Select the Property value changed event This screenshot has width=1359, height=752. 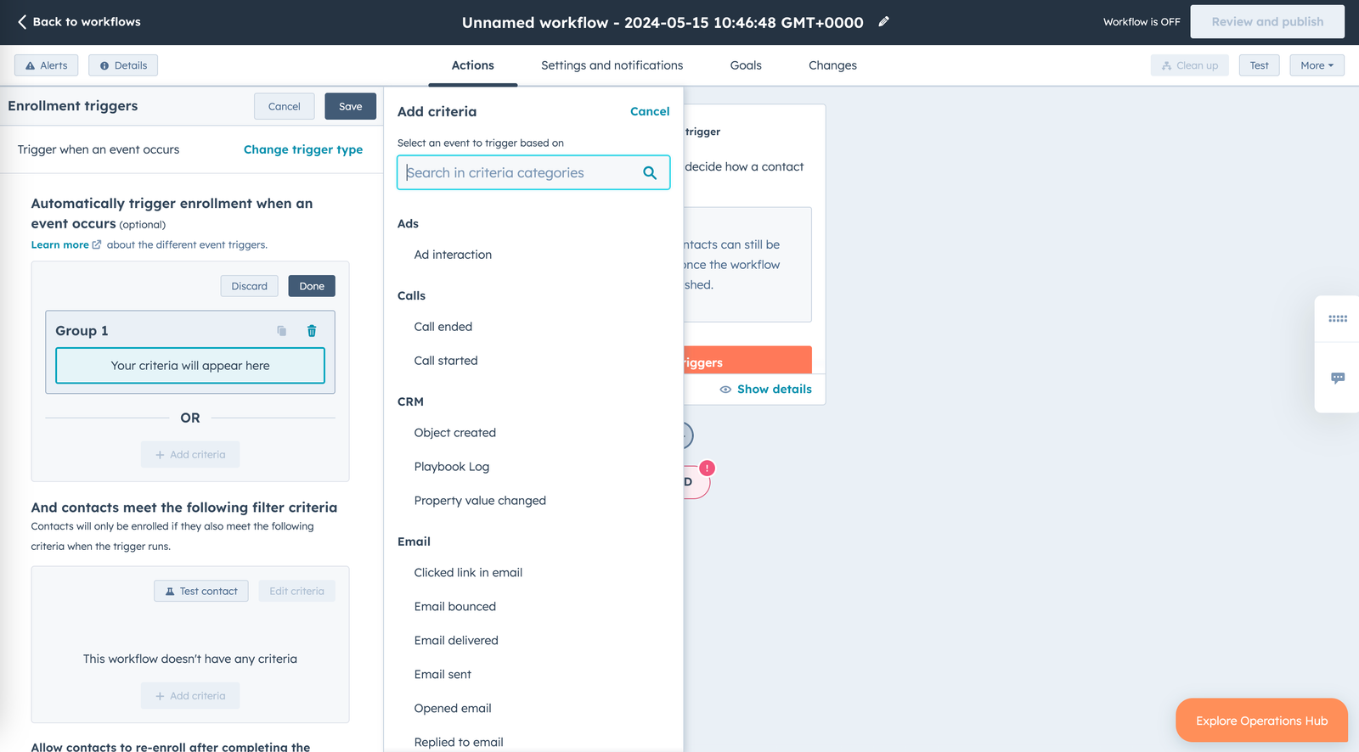[480, 501]
